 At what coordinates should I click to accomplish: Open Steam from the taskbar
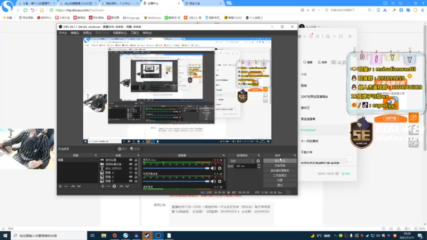point(147,235)
